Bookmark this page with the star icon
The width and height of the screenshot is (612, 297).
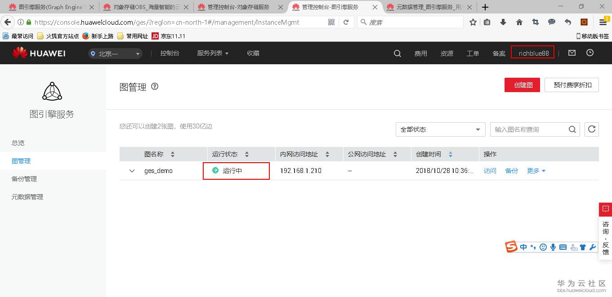click(473, 22)
